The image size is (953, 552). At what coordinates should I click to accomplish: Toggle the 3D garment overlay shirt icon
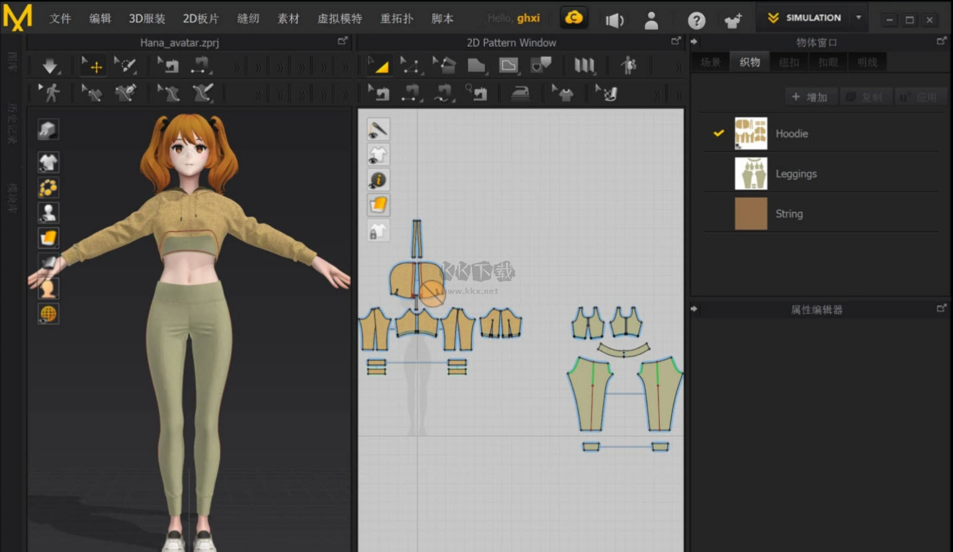[x=378, y=153]
